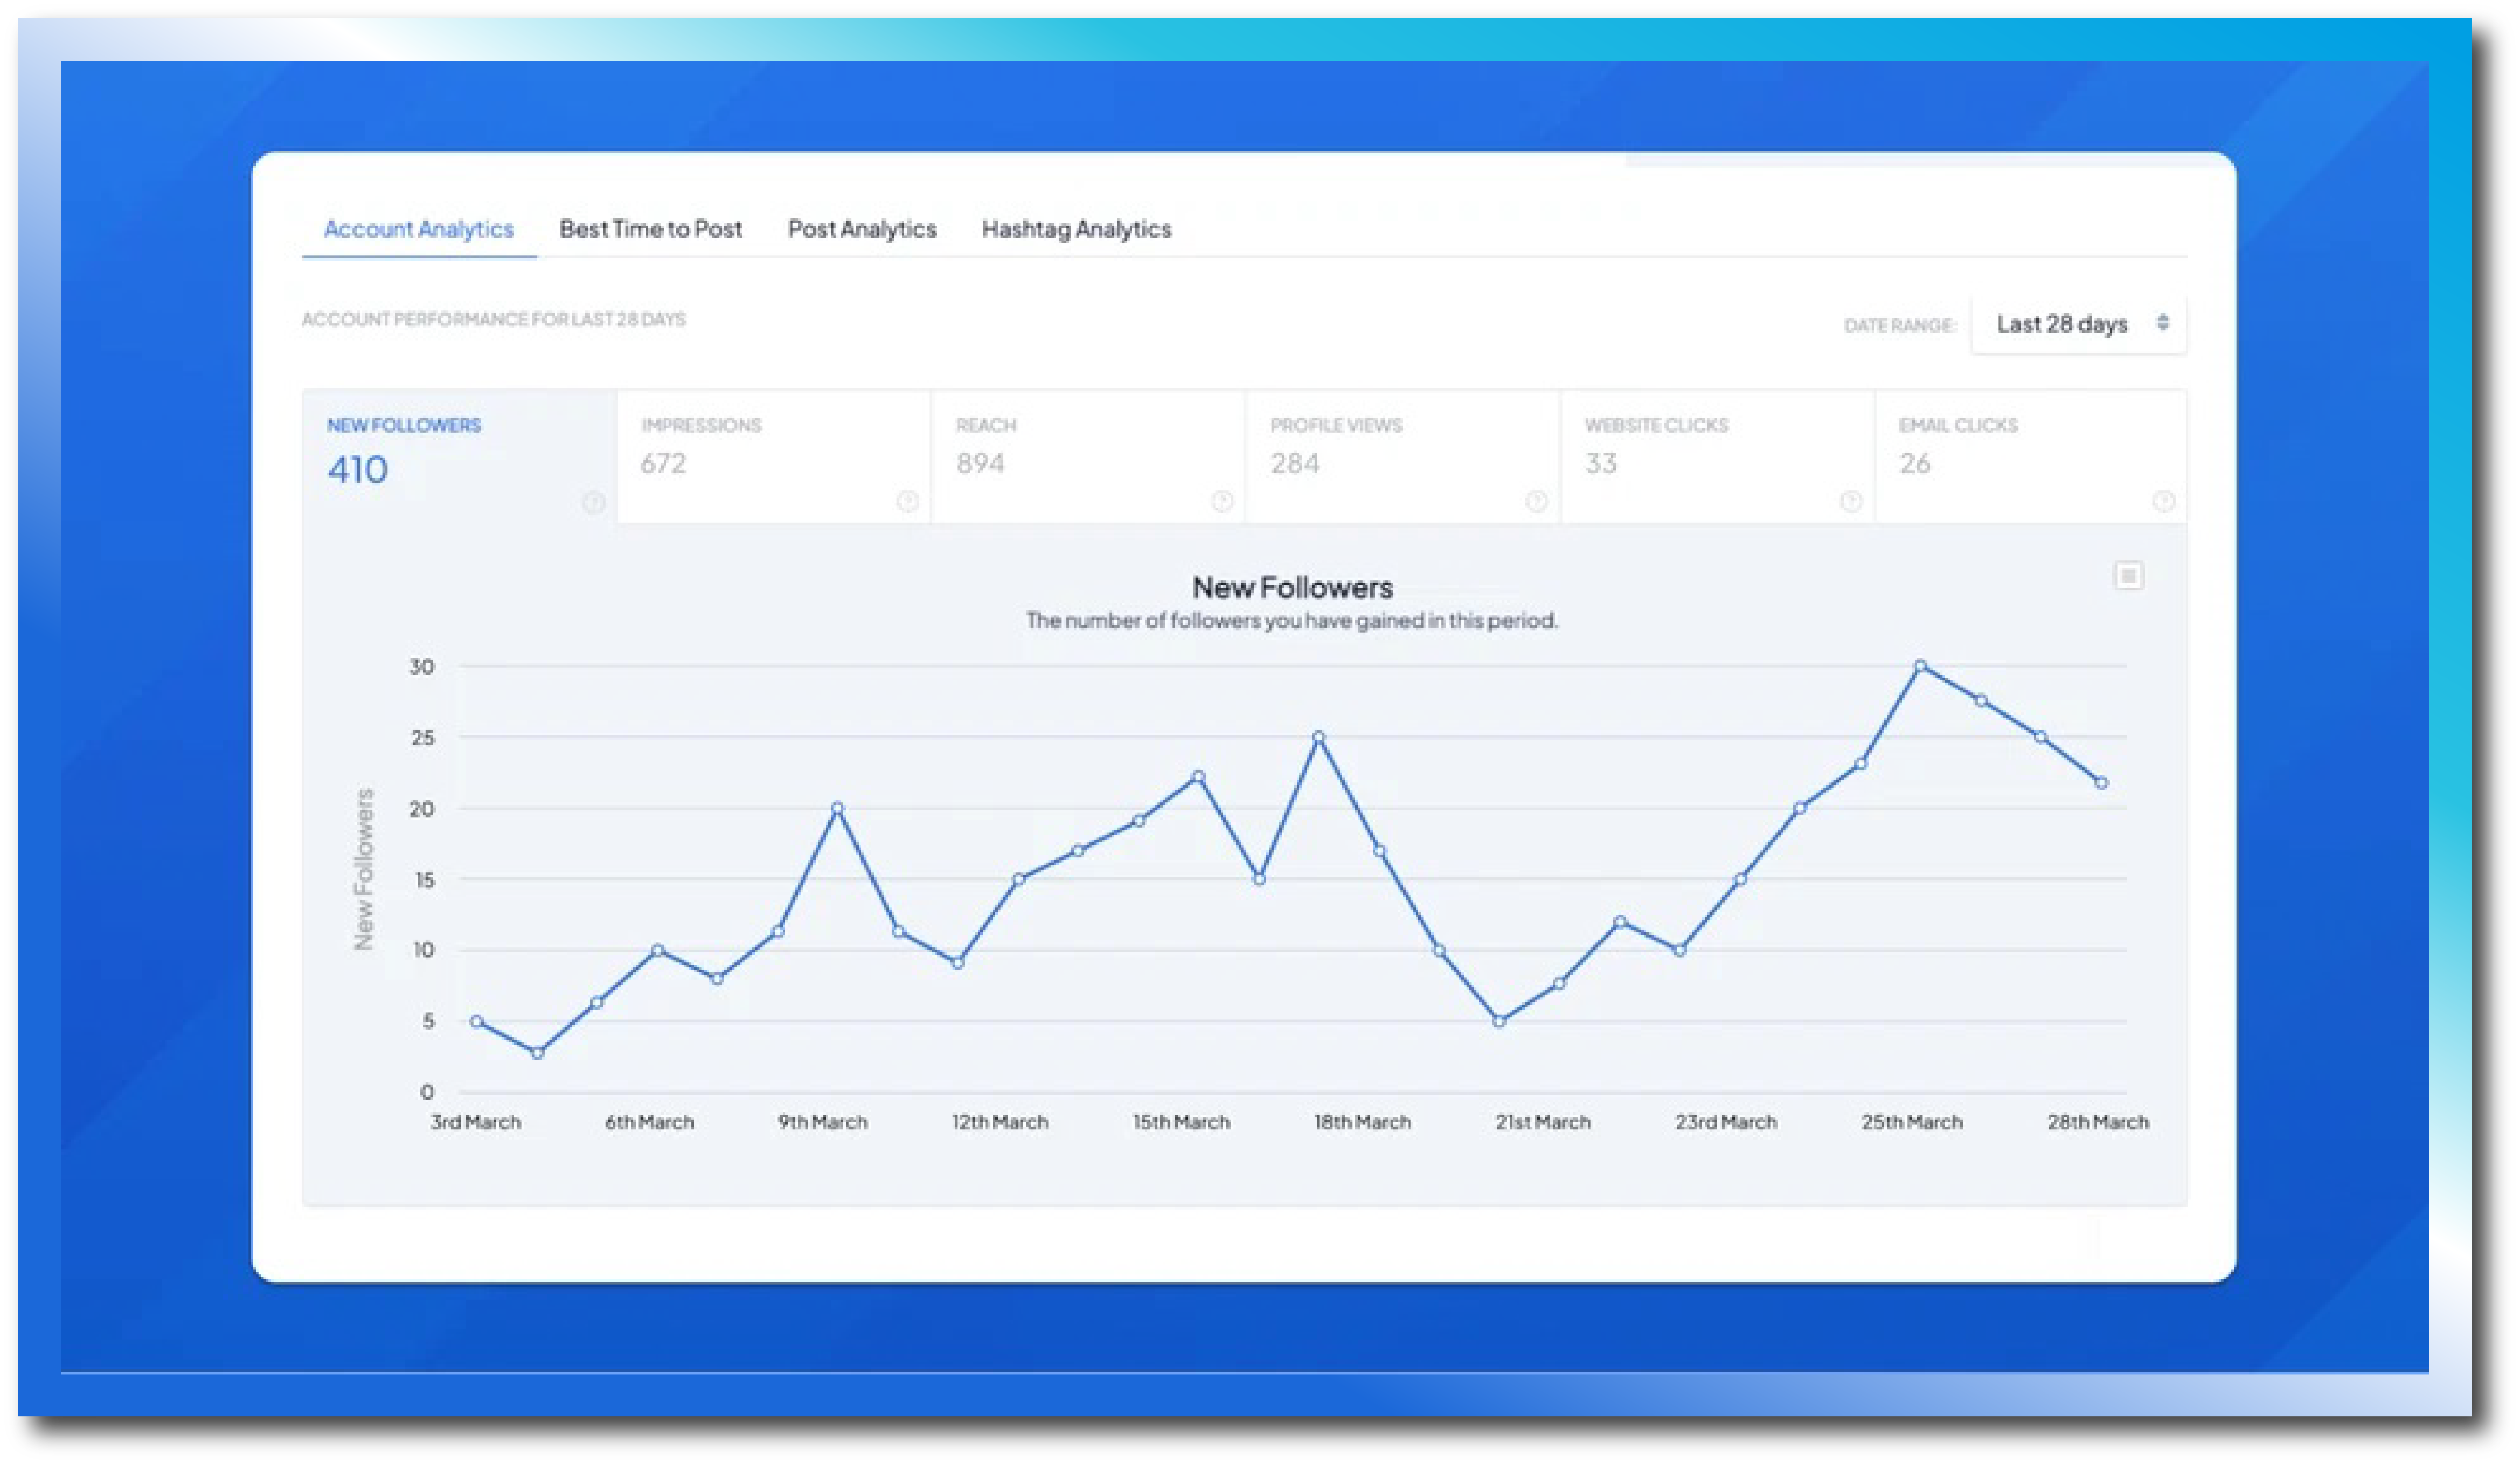Click the '26' email clicks value
Viewport: 2520px width, 1464px height.
point(1915,464)
